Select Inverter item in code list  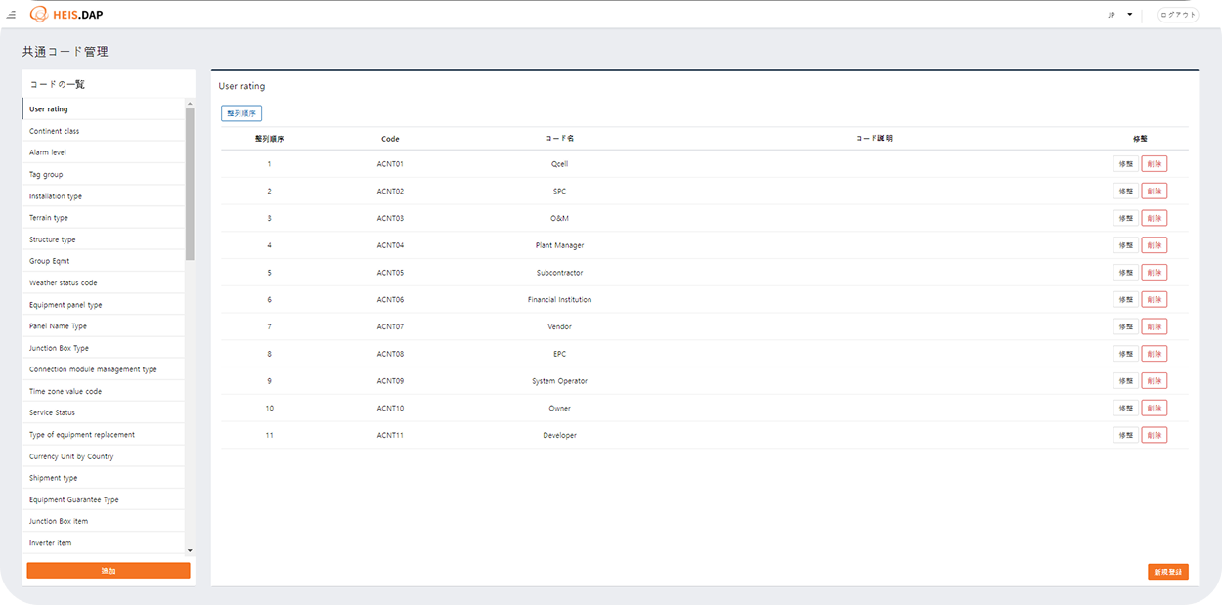(x=50, y=542)
